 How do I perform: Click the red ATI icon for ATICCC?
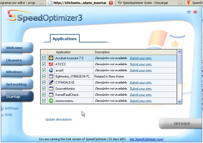51,64
